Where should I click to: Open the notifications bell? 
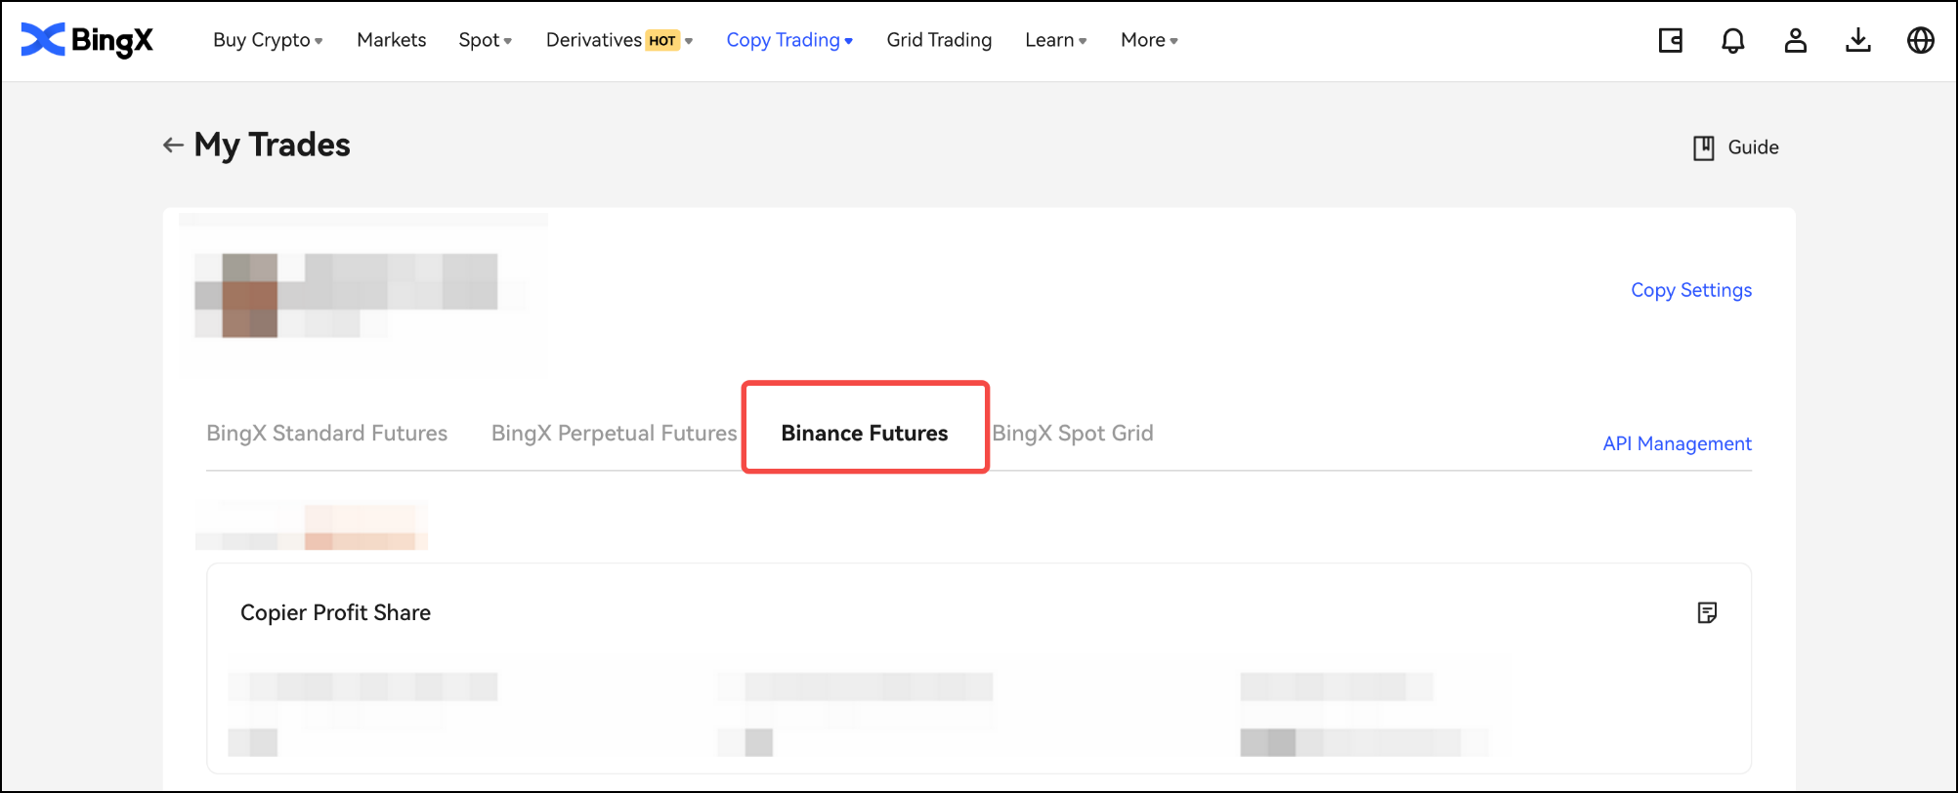click(x=1733, y=40)
